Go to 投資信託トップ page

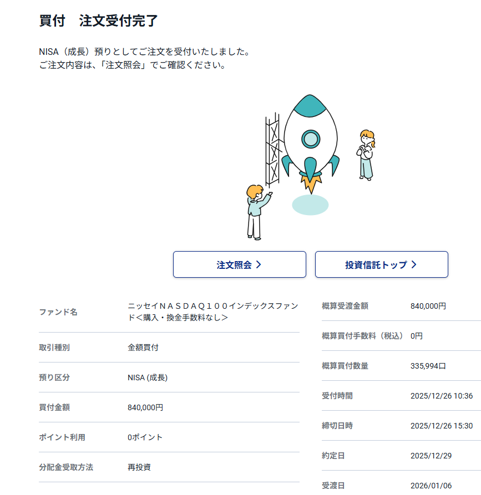381,264
